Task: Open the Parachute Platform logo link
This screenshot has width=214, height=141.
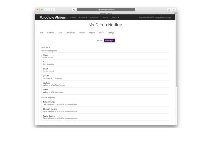Action: [x=53, y=18]
